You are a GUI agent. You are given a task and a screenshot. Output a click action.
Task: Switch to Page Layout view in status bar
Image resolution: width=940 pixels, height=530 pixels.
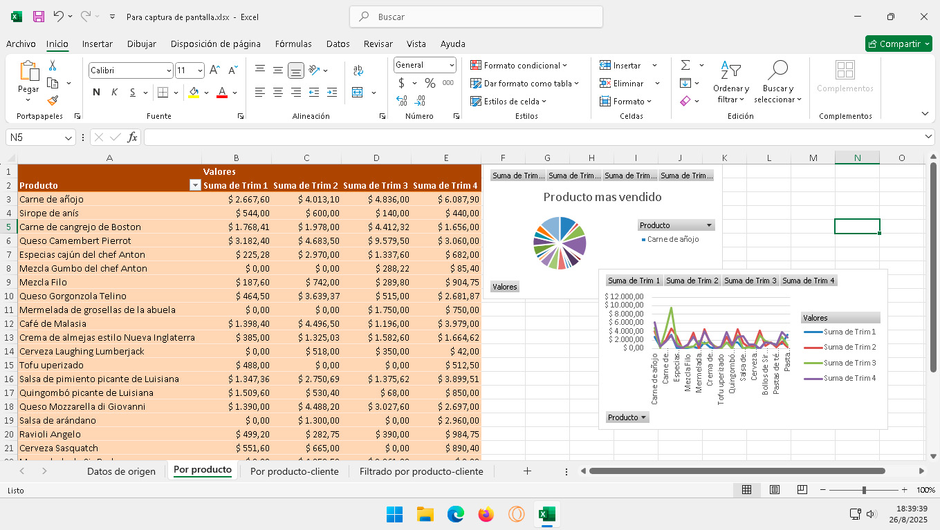[x=775, y=490]
